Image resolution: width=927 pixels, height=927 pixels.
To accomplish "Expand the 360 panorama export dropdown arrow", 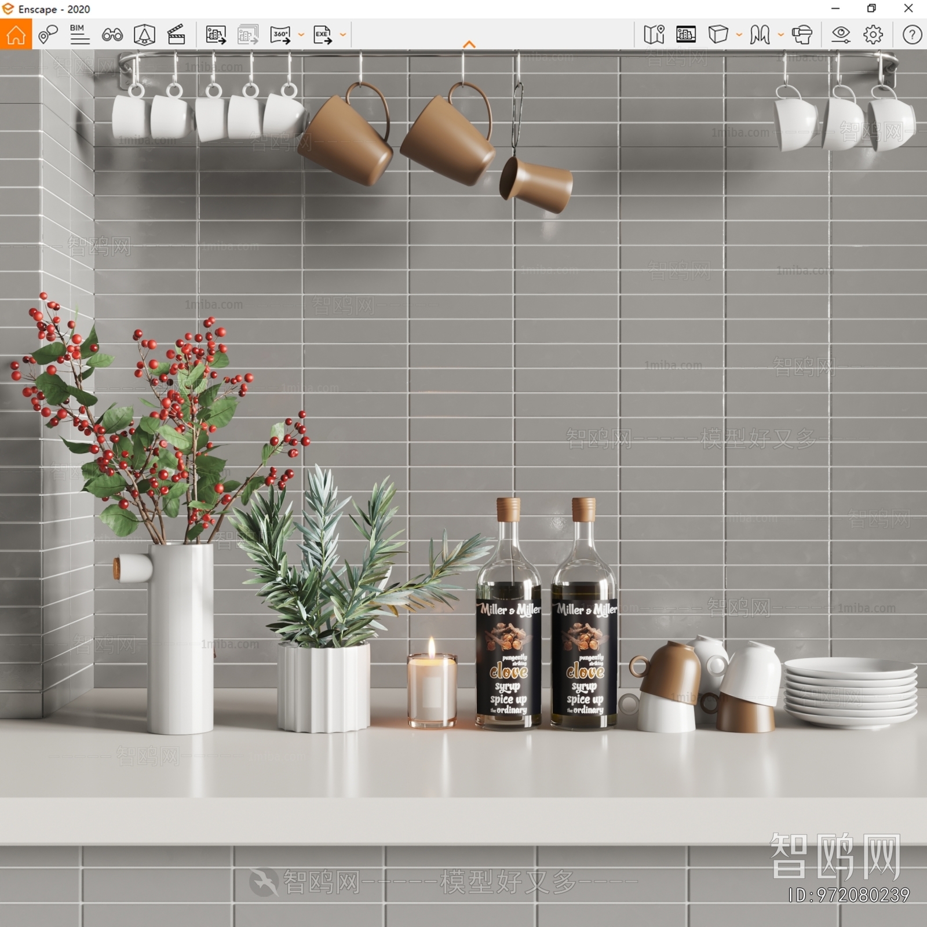I will point(301,35).
